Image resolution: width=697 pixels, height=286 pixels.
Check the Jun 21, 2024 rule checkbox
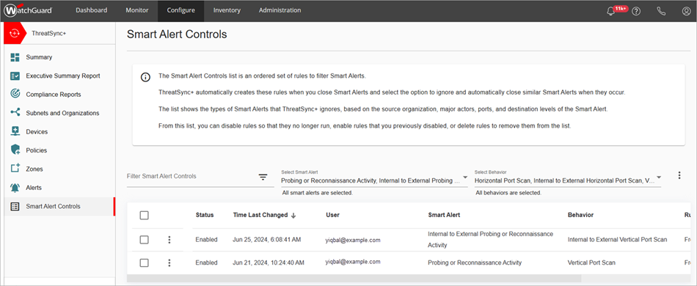pyautogui.click(x=144, y=263)
